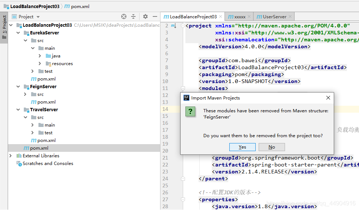Click Yes in Import Maven Projects dialog

tap(242, 147)
